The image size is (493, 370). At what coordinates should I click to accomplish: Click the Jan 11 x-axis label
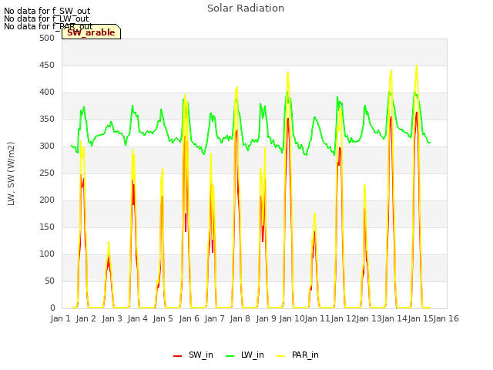(317, 318)
